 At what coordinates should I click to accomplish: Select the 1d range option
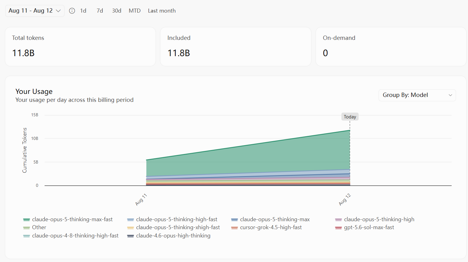click(x=83, y=11)
